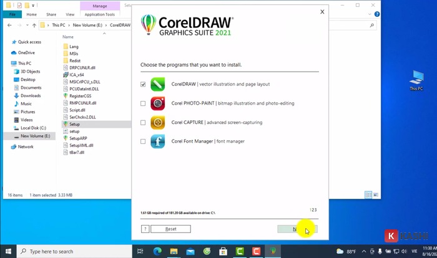Image resolution: width=437 pixels, height=258 pixels.
Task: Open Videos in navigation pane
Action: [26, 120]
